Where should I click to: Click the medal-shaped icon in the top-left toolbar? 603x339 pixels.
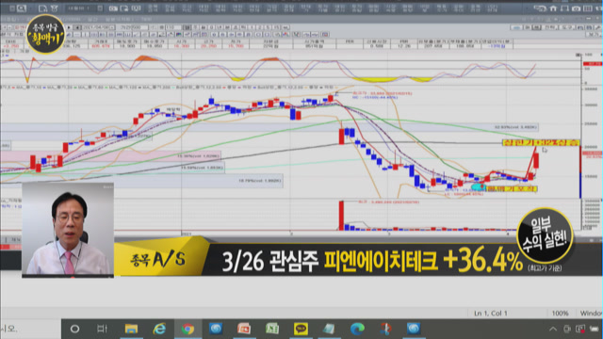(54, 8)
